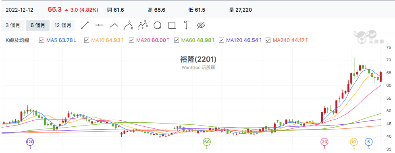395x153 pixels.
Task: Click the high price 高 65.6
Action: click(156, 10)
